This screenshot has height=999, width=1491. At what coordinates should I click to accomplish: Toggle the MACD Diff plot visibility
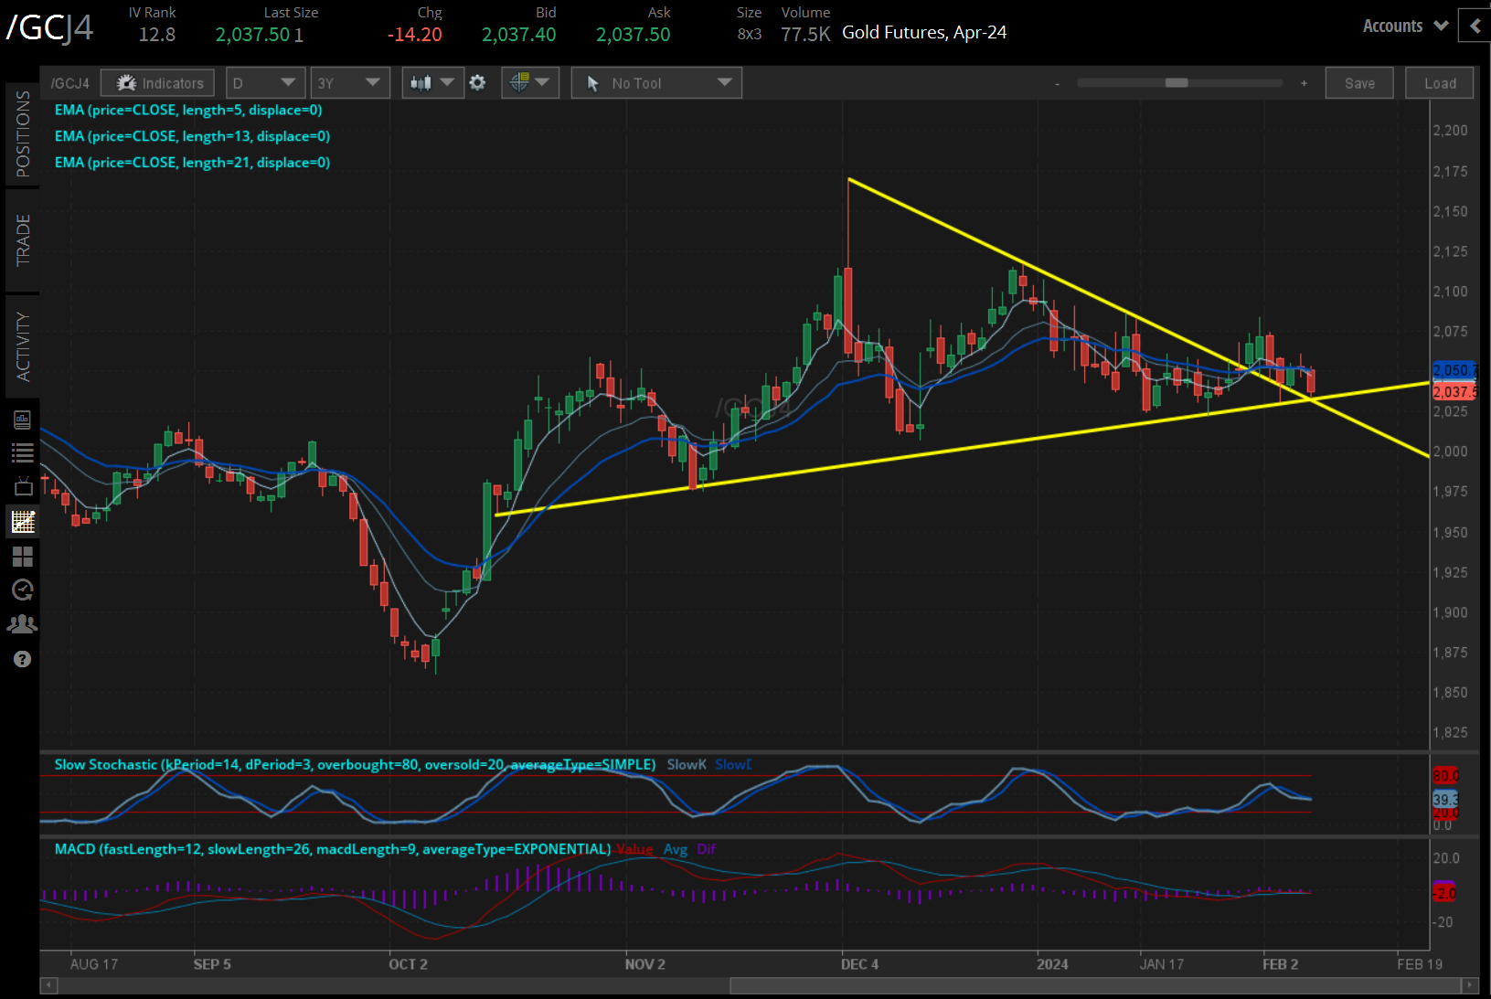tap(706, 849)
